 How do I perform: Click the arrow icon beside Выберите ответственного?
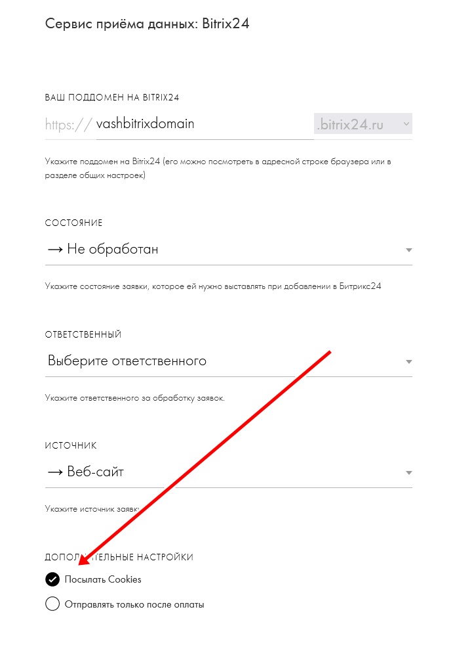tap(408, 362)
